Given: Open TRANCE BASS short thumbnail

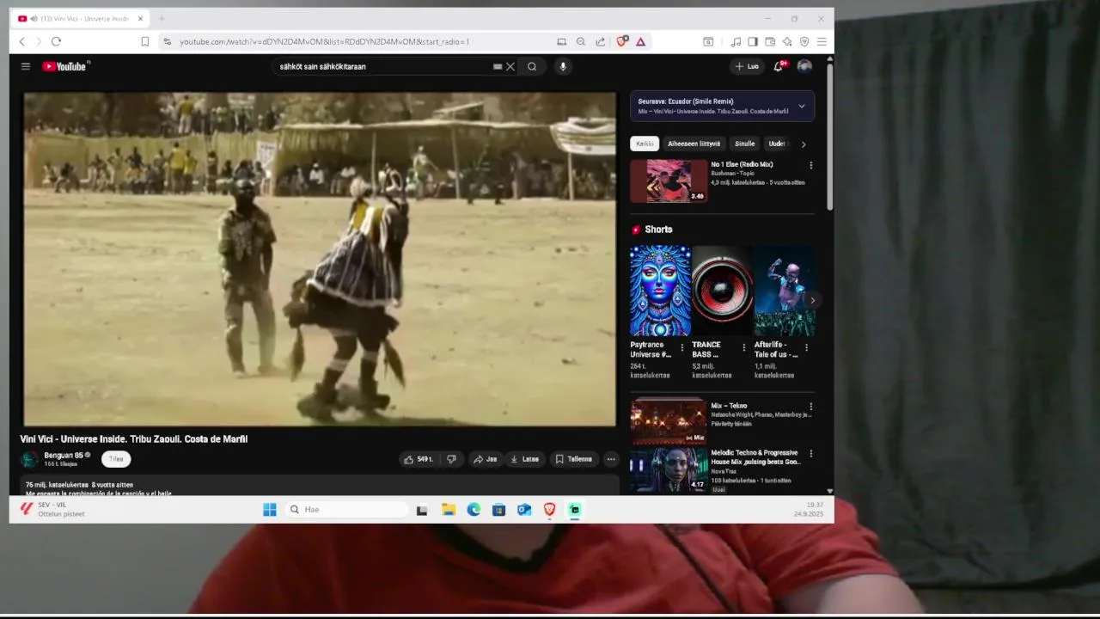Looking at the screenshot, I should coord(722,291).
